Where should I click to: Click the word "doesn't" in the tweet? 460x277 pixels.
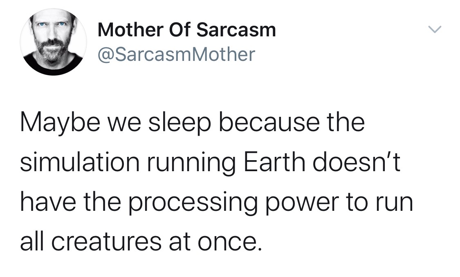click(x=357, y=162)
